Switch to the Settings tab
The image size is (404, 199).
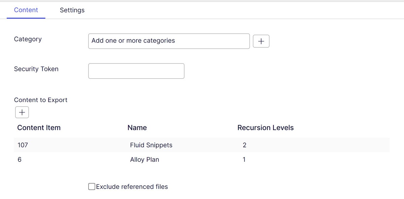tap(72, 10)
